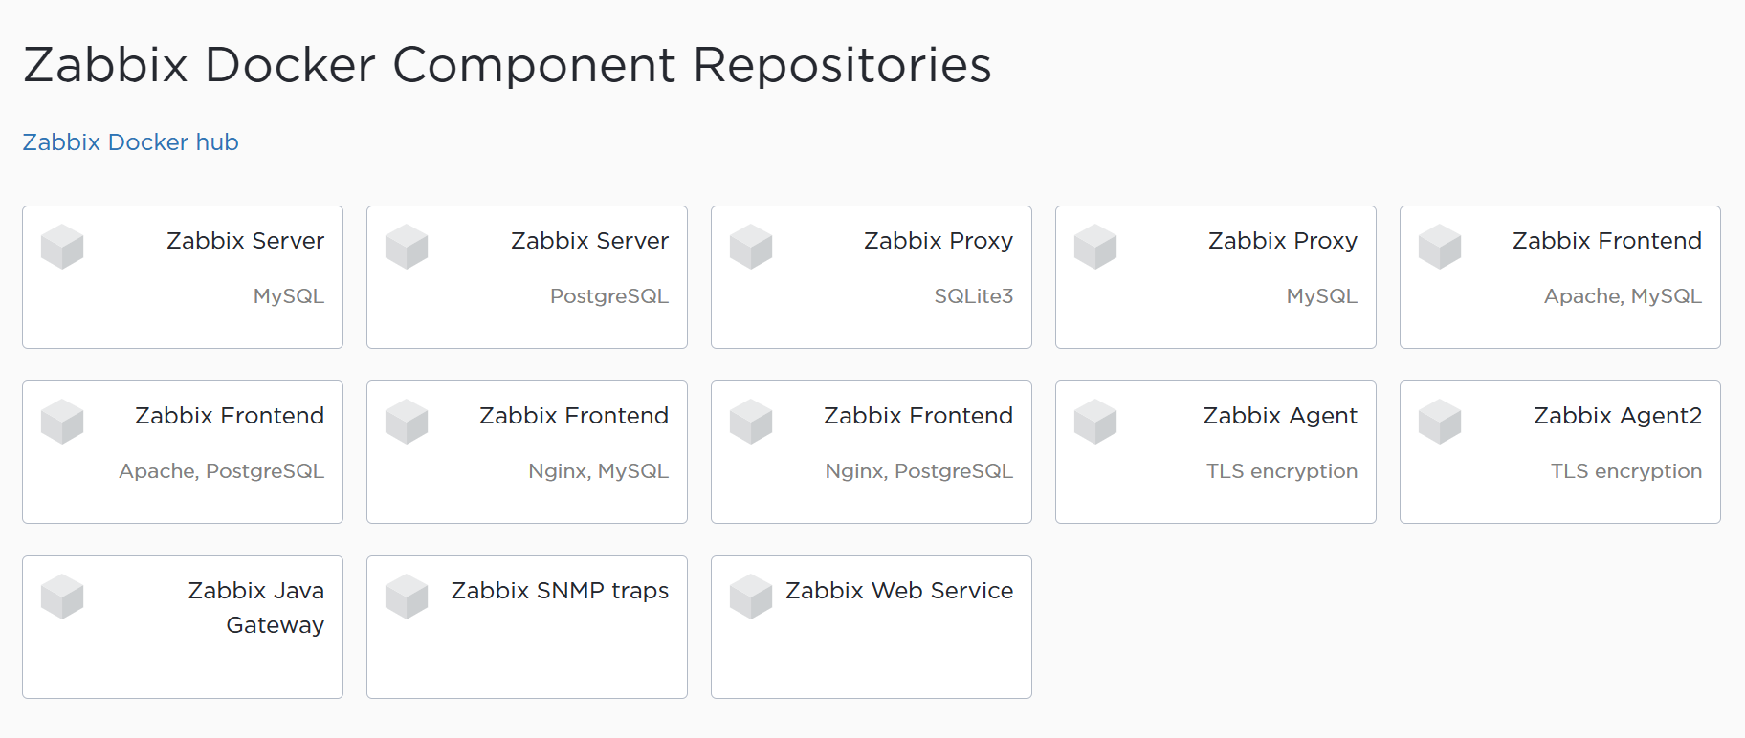Click the Zabbix SNMP traps cube icon

pos(407,597)
